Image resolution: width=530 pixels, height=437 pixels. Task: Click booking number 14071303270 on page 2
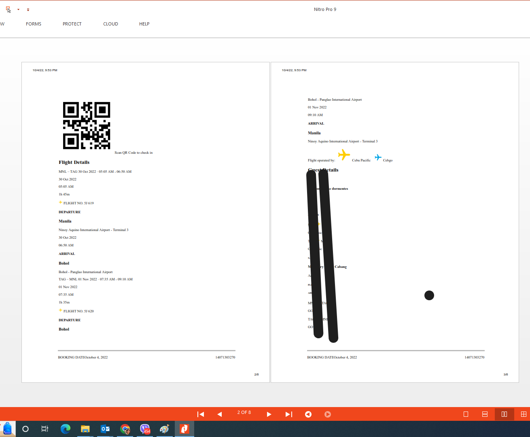(x=225, y=357)
